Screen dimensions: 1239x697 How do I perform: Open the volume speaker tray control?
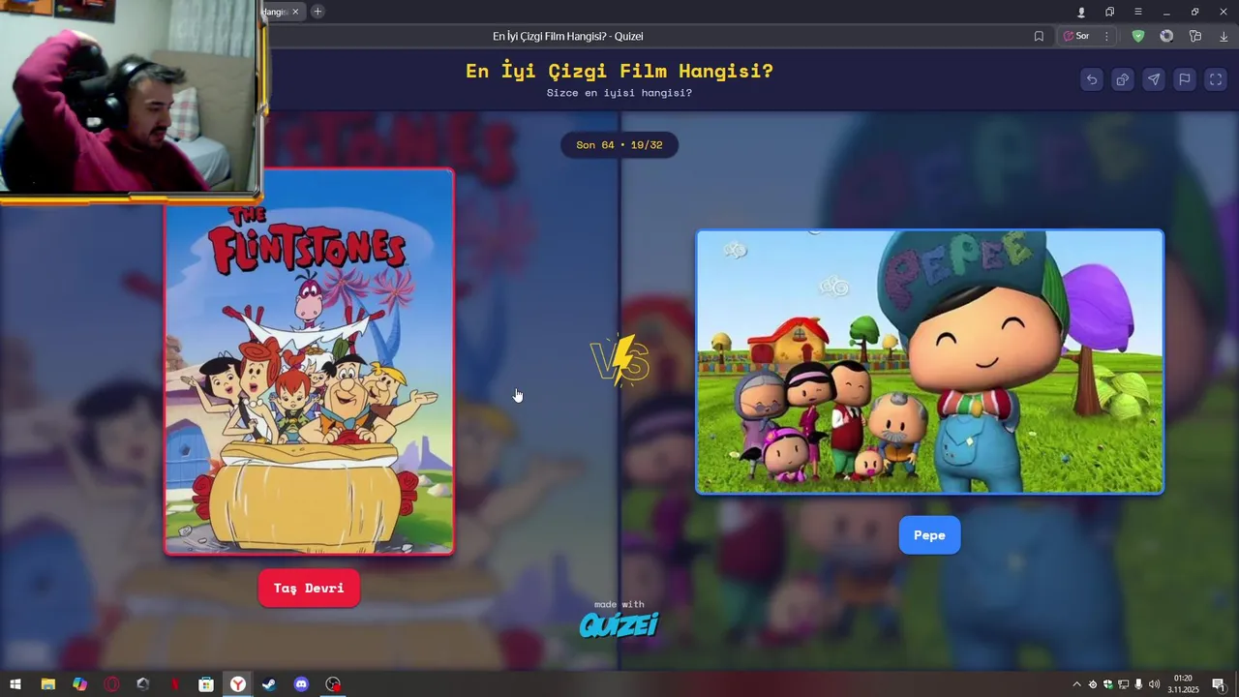click(1154, 684)
